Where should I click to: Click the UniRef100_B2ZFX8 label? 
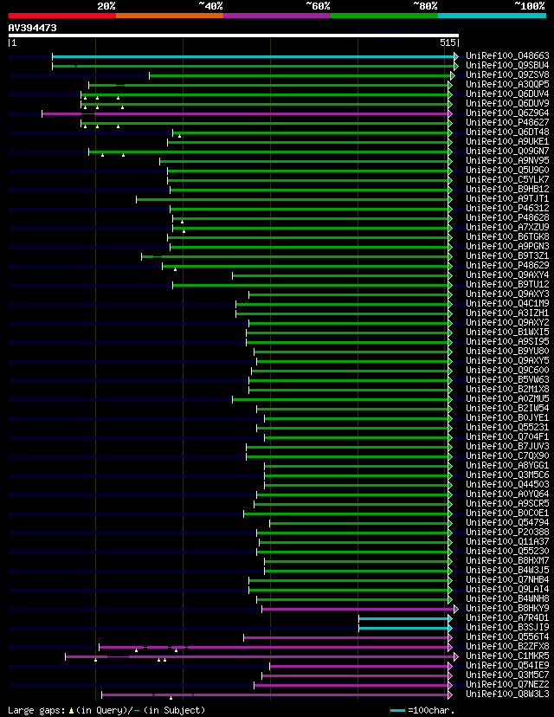pos(507,646)
